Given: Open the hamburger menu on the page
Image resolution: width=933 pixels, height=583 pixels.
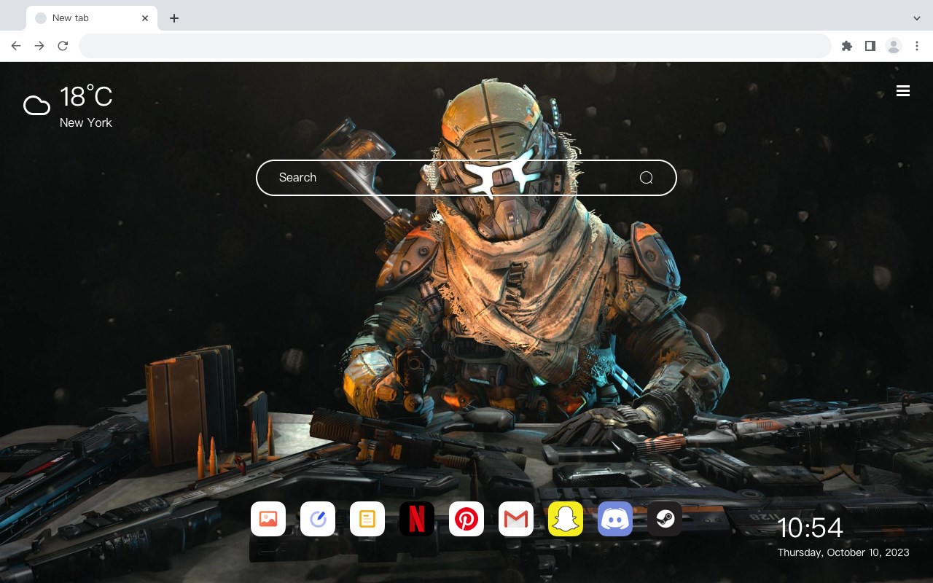Looking at the screenshot, I should click(x=903, y=91).
